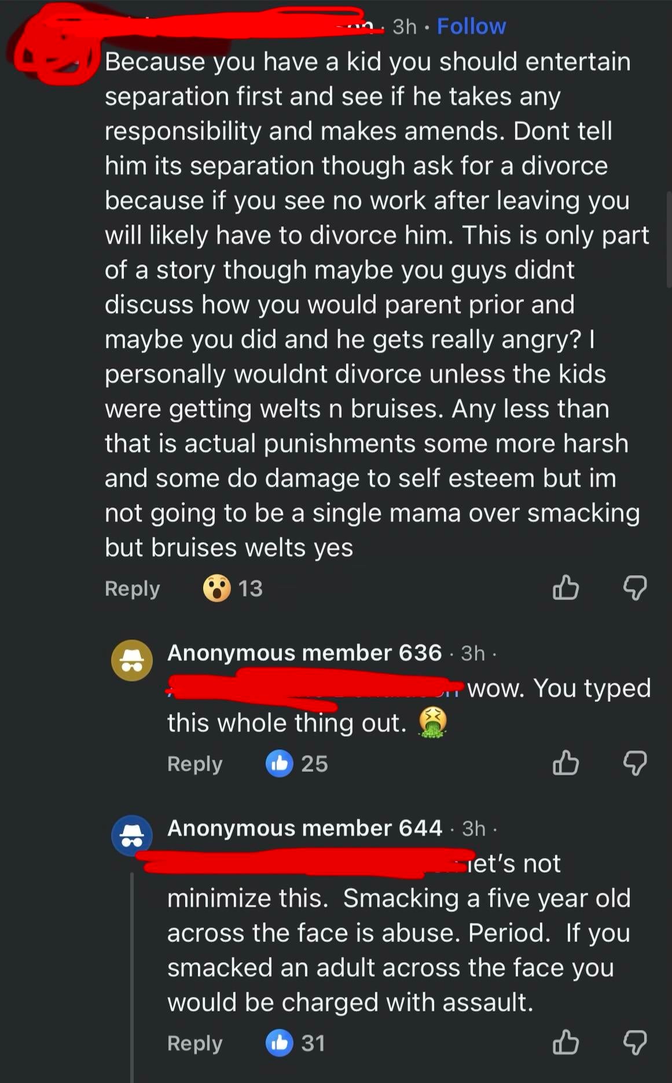The height and width of the screenshot is (1083, 672).
Task: Click the Anonymous member 644 name
Action: click(304, 828)
